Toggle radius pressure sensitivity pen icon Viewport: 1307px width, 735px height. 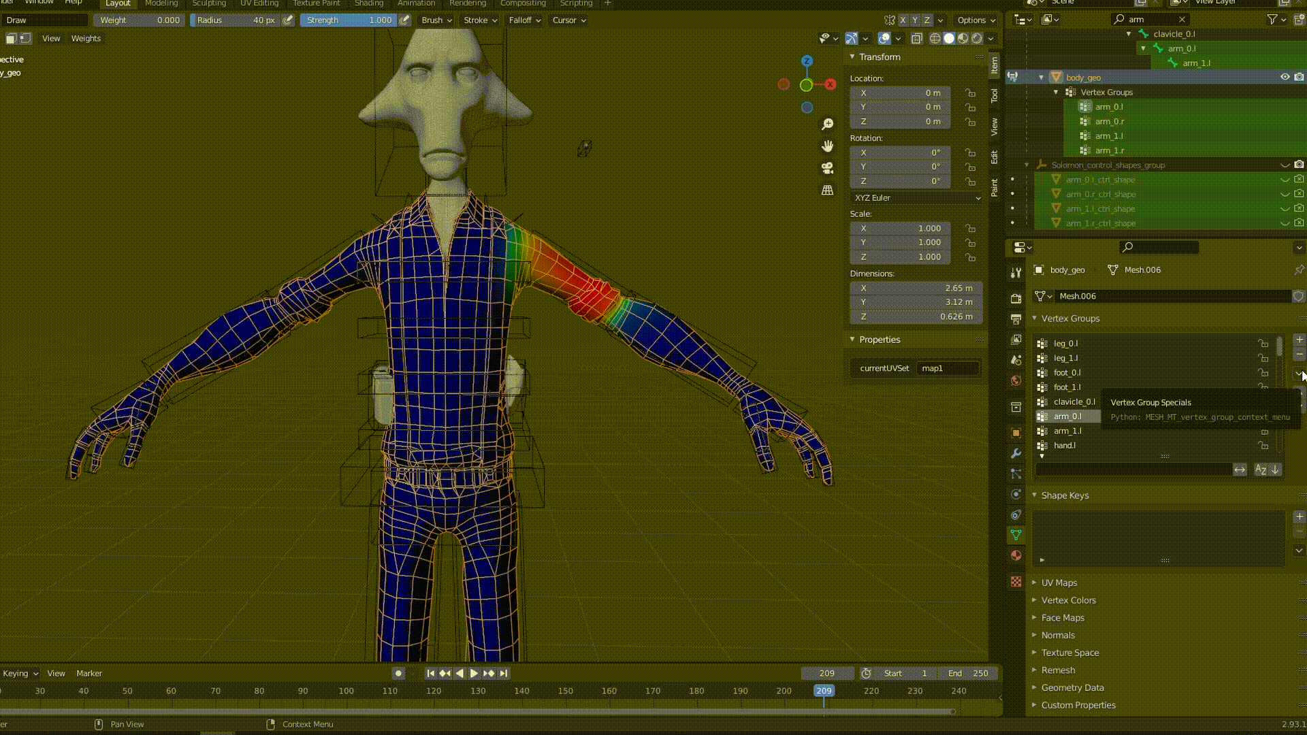pyautogui.click(x=288, y=20)
